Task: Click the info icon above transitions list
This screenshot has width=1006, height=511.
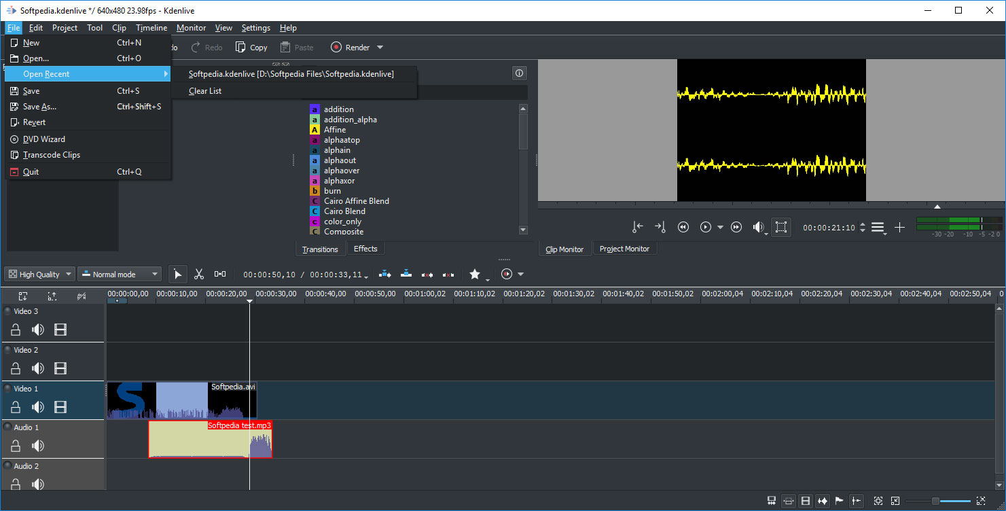Action: 519,73
